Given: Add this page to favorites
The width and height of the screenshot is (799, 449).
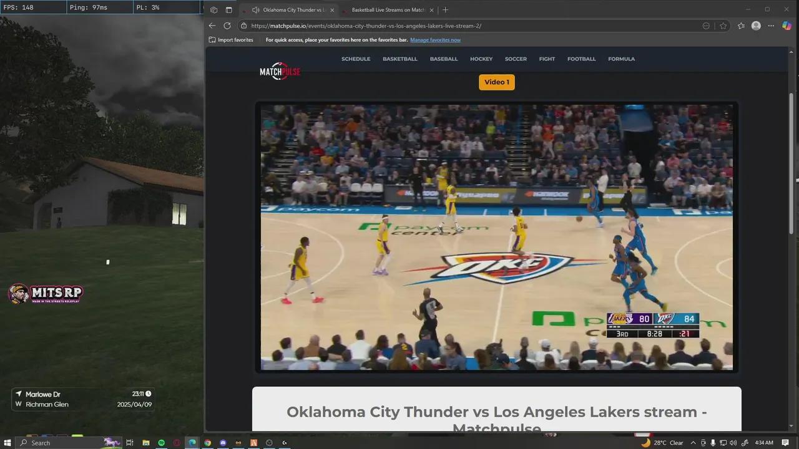Looking at the screenshot, I should pos(723,26).
